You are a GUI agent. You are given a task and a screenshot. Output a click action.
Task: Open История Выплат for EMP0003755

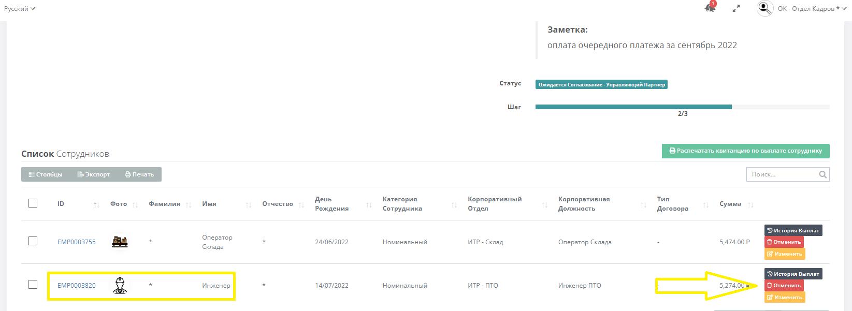click(x=793, y=230)
